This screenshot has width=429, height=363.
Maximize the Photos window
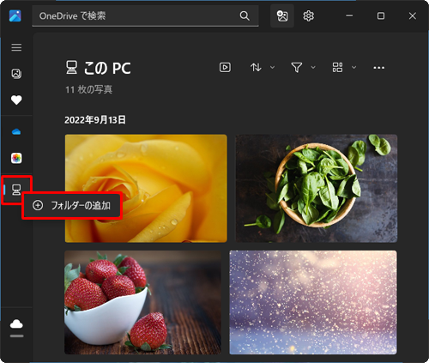pos(381,15)
